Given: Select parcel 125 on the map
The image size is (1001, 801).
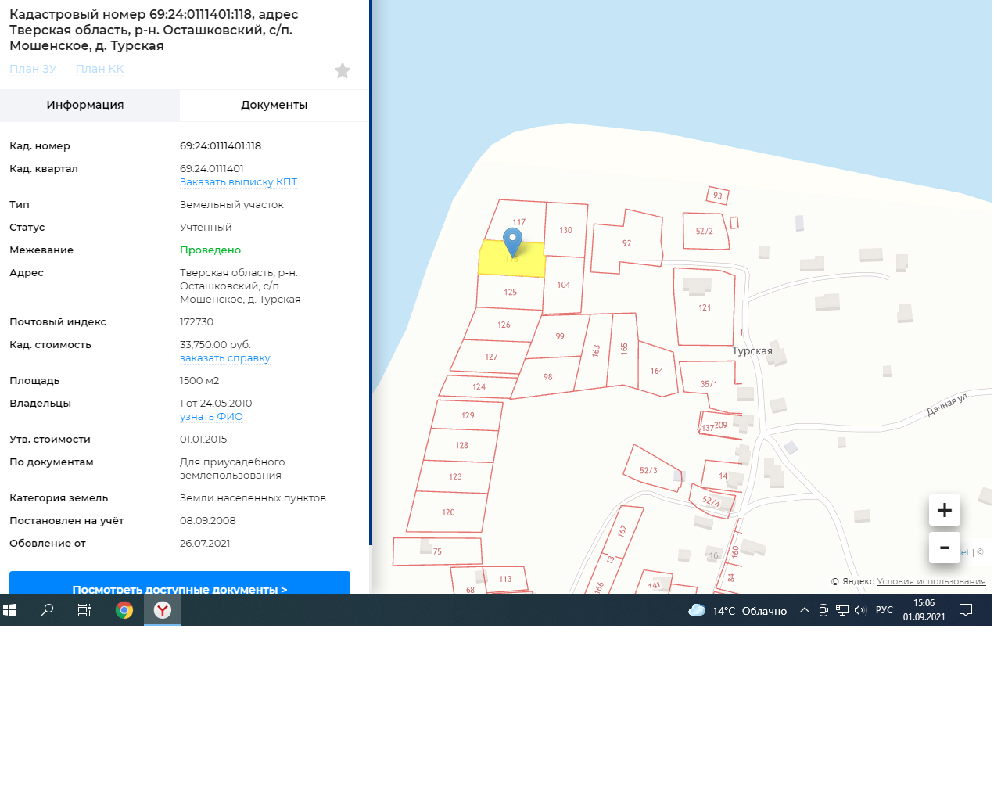Looking at the screenshot, I should pos(510,293).
